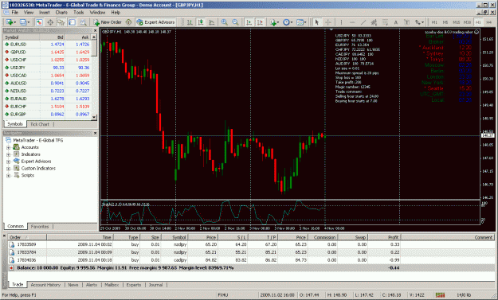The image size is (498, 300).
Task: Open the Data Window icon
Action: (50, 22)
